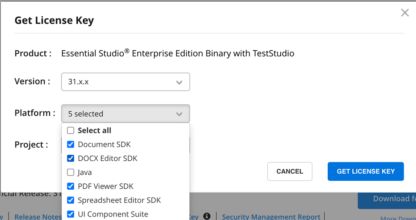The image size is (416, 220).
Task: Enable the Java platform checkbox
Action: tap(70, 173)
